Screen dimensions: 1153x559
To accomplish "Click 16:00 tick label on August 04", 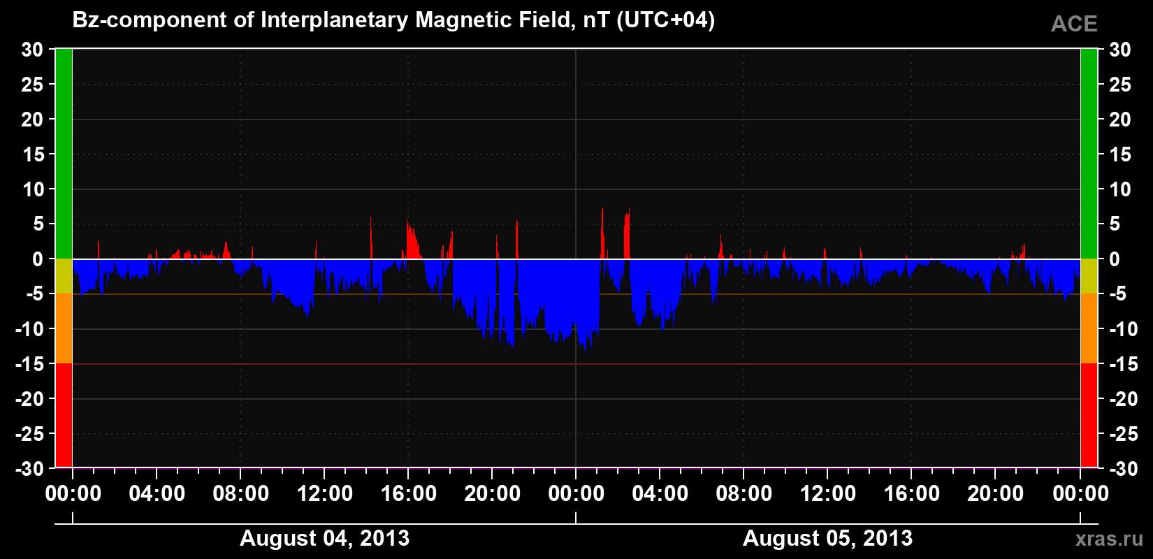I will [409, 494].
